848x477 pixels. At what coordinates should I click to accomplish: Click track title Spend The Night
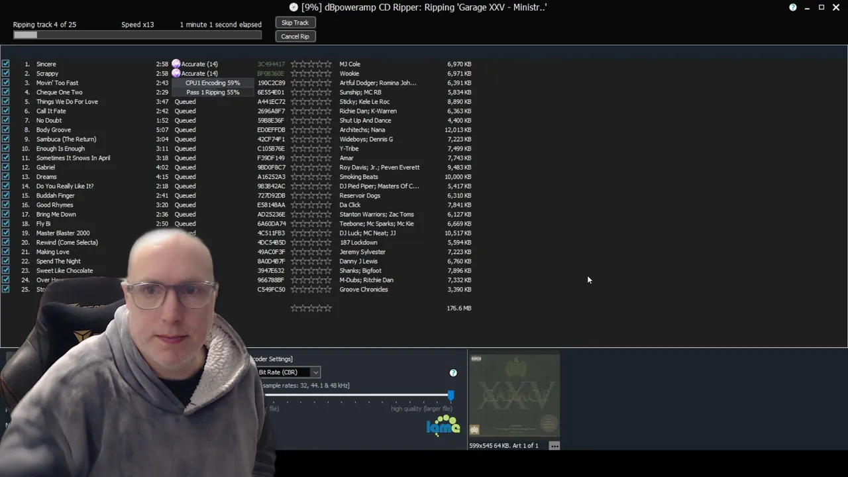[x=58, y=261]
